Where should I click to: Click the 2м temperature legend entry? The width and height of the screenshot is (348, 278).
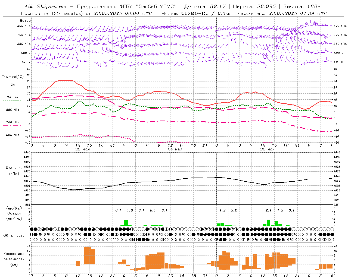13,85
